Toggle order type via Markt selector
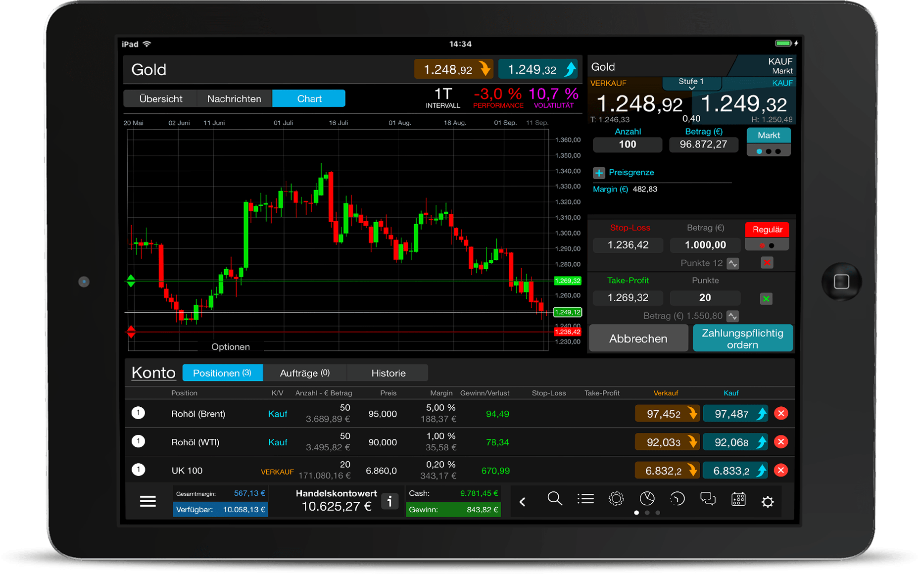 point(769,142)
